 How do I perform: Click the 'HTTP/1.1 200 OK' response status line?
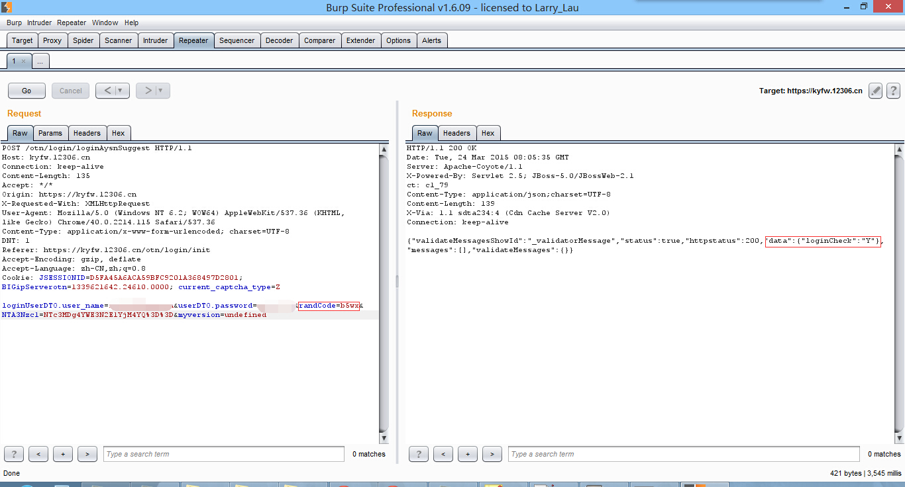pyautogui.click(x=441, y=148)
